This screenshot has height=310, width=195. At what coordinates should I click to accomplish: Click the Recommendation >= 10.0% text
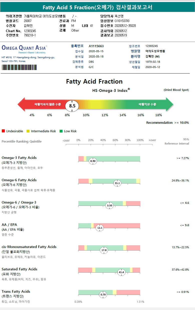(x=167, y=123)
